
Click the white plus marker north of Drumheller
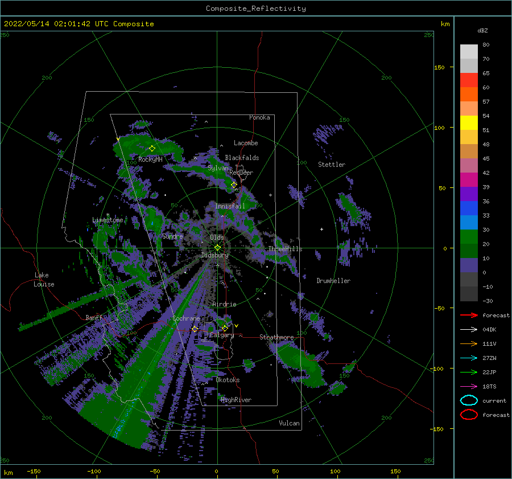[x=321, y=229]
